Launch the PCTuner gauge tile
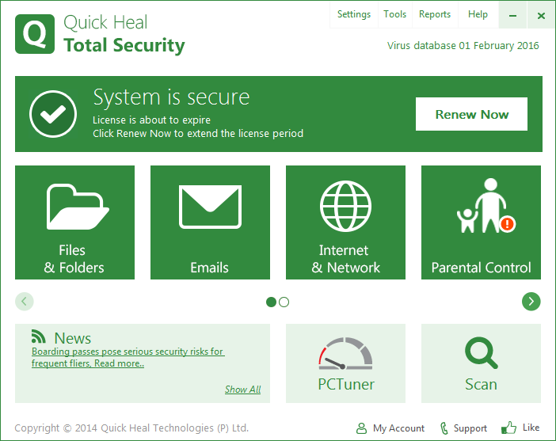Screen dimensions: 556x441 click(x=345, y=363)
